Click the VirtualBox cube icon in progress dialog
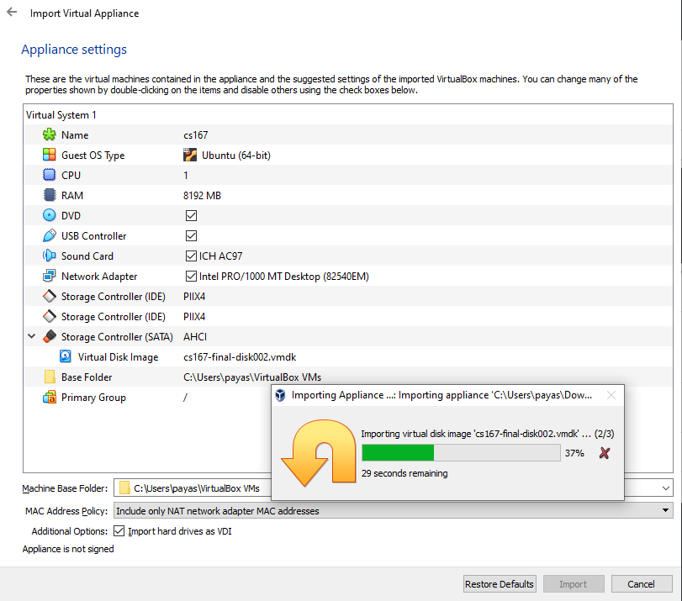The image size is (682, 601). tap(281, 395)
